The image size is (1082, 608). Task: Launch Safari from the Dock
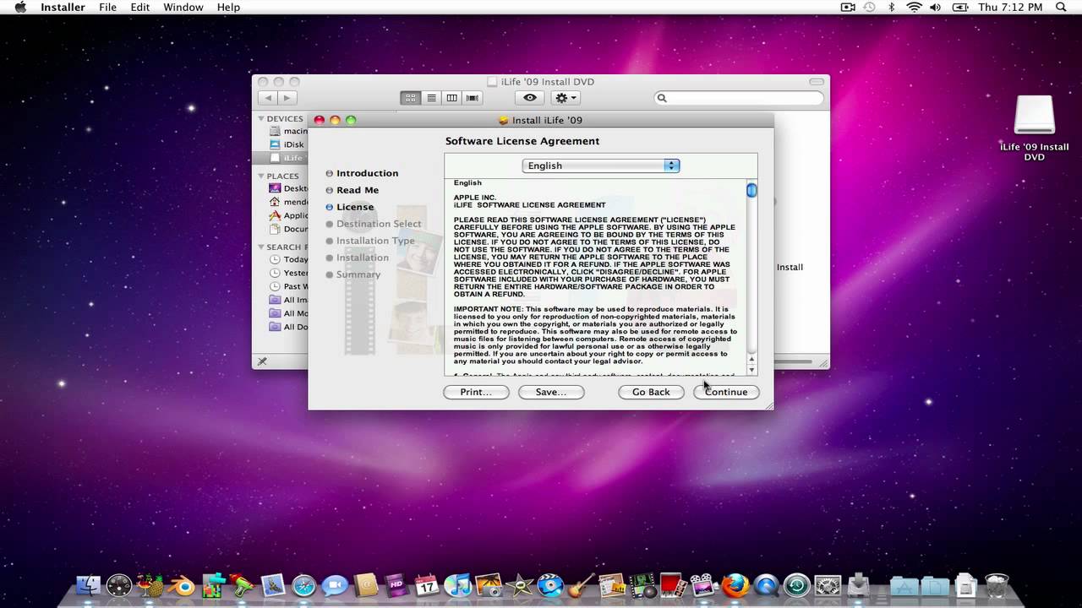[303, 585]
